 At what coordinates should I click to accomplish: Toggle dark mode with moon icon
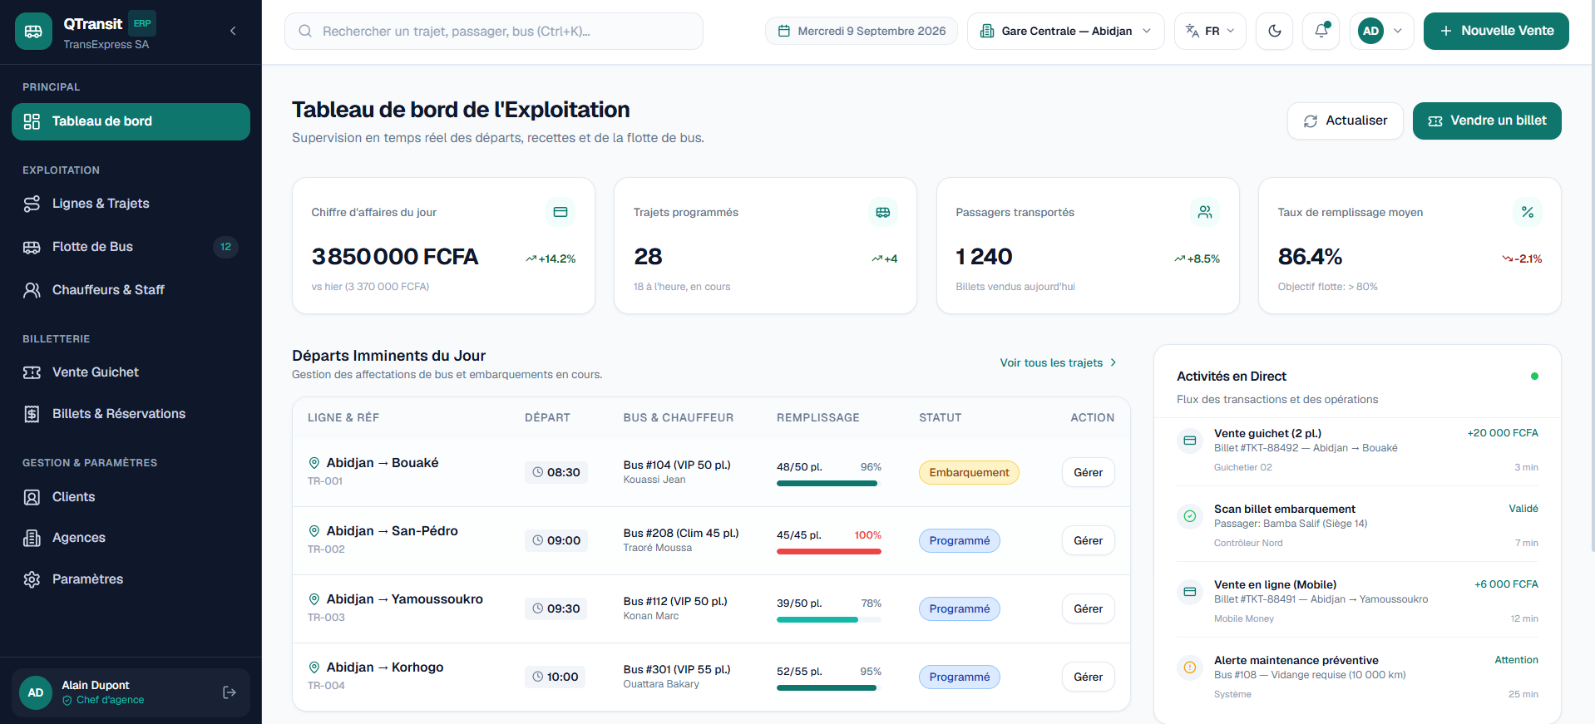(x=1274, y=31)
